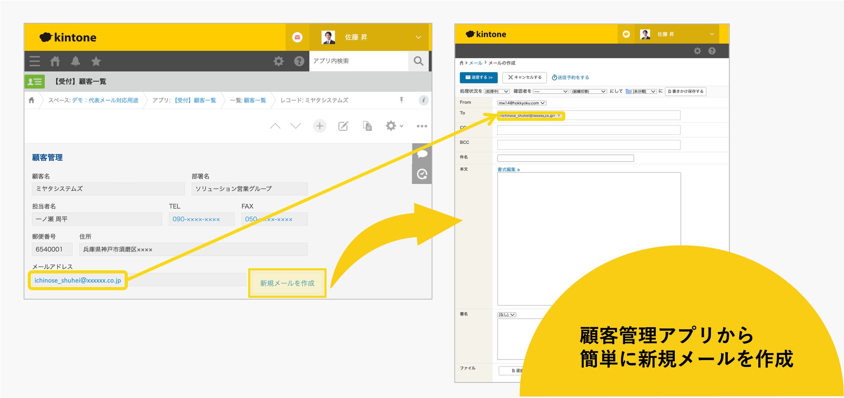Viewport: 844px width, 398px height.
Task: Go to previous record with up chevron
Action: tap(275, 126)
